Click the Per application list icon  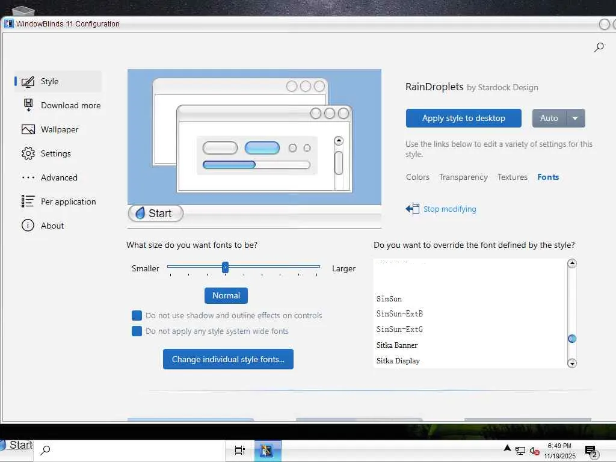(28, 201)
